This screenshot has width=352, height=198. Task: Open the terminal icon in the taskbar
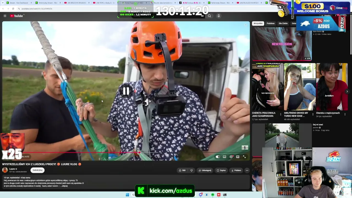(x=225, y=195)
